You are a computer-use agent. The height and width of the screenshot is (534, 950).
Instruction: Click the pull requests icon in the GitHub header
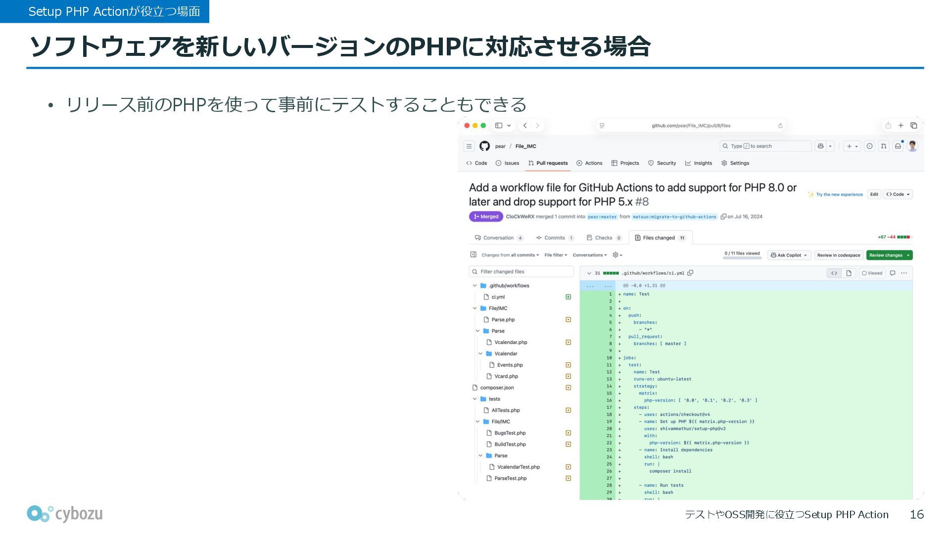(x=883, y=146)
